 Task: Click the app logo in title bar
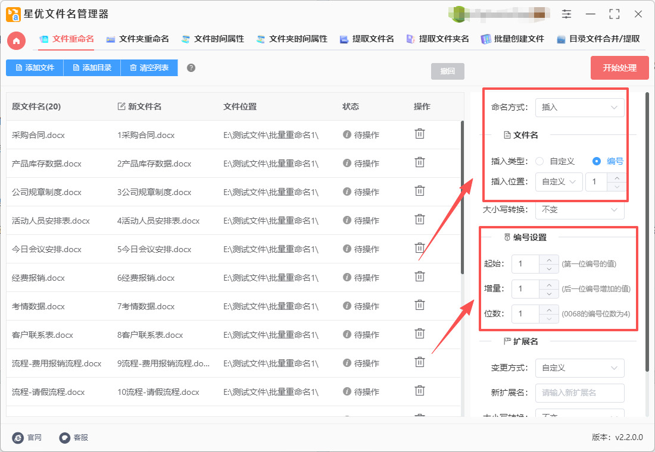click(x=13, y=14)
